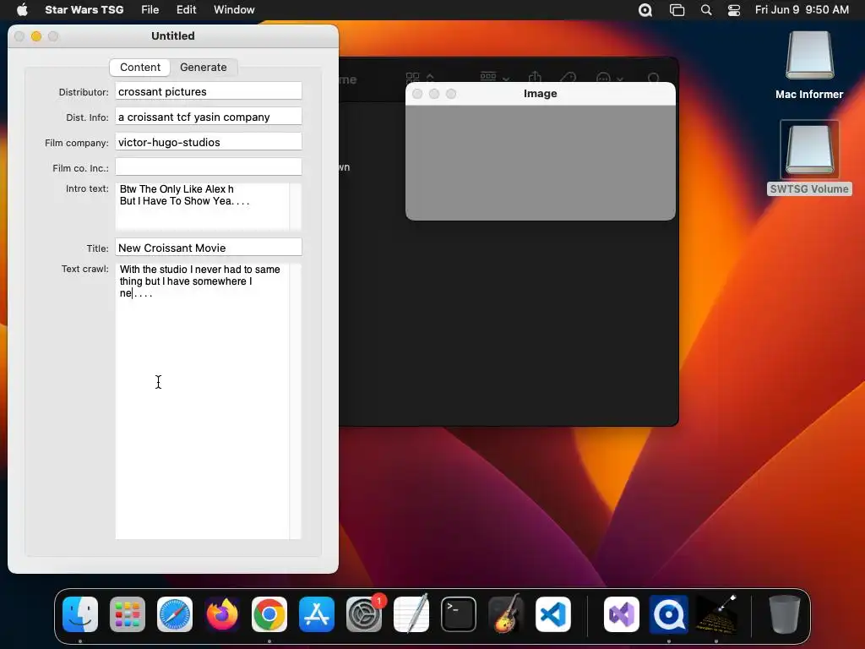Click the Title field
Screen dimensions: 865x649
[x=209, y=248]
